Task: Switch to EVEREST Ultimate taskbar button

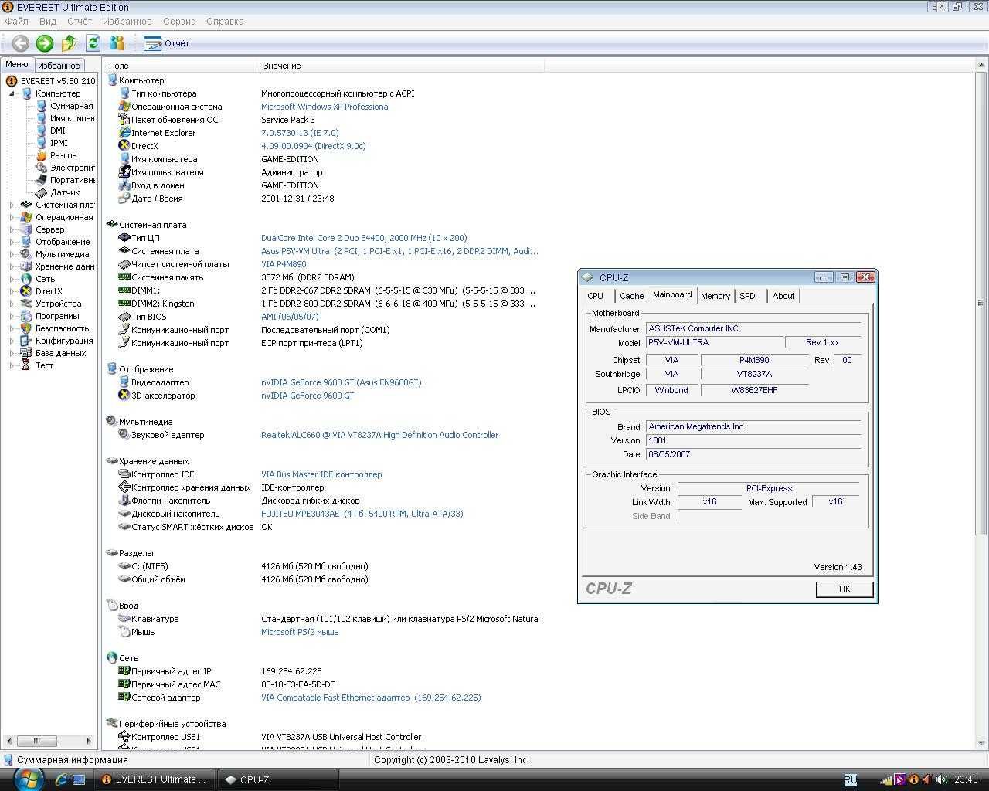Action: (155, 779)
